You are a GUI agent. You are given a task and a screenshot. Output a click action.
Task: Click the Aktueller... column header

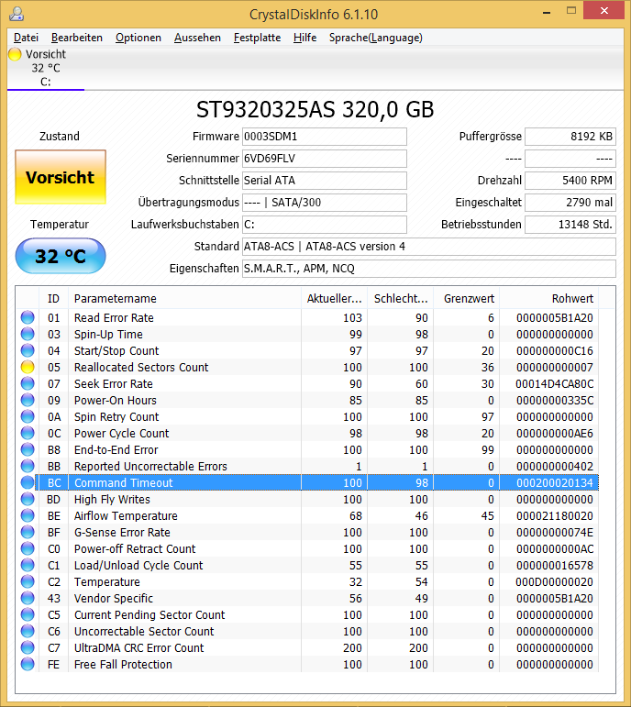pyautogui.click(x=334, y=299)
